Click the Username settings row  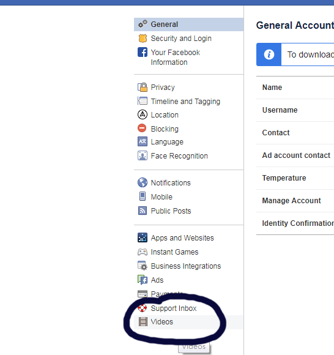coord(295,110)
